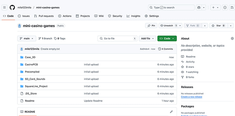Open the Packages heading link
The width and height of the screenshot is (235, 116).
click(x=187, y=106)
